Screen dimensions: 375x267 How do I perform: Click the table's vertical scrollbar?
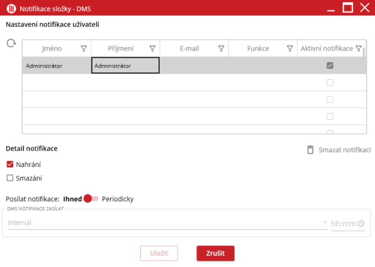pos(364,53)
